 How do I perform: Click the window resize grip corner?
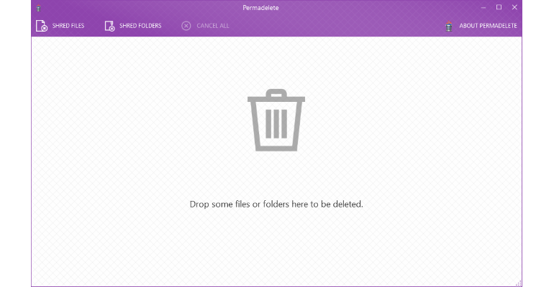click(x=519, y=283)
